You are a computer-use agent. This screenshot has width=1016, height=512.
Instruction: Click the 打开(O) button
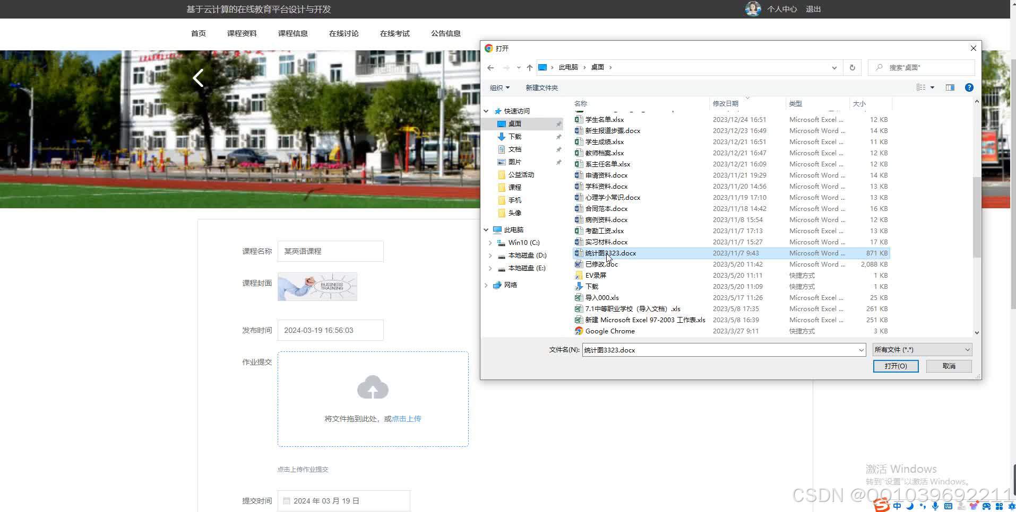coord(895,366)
